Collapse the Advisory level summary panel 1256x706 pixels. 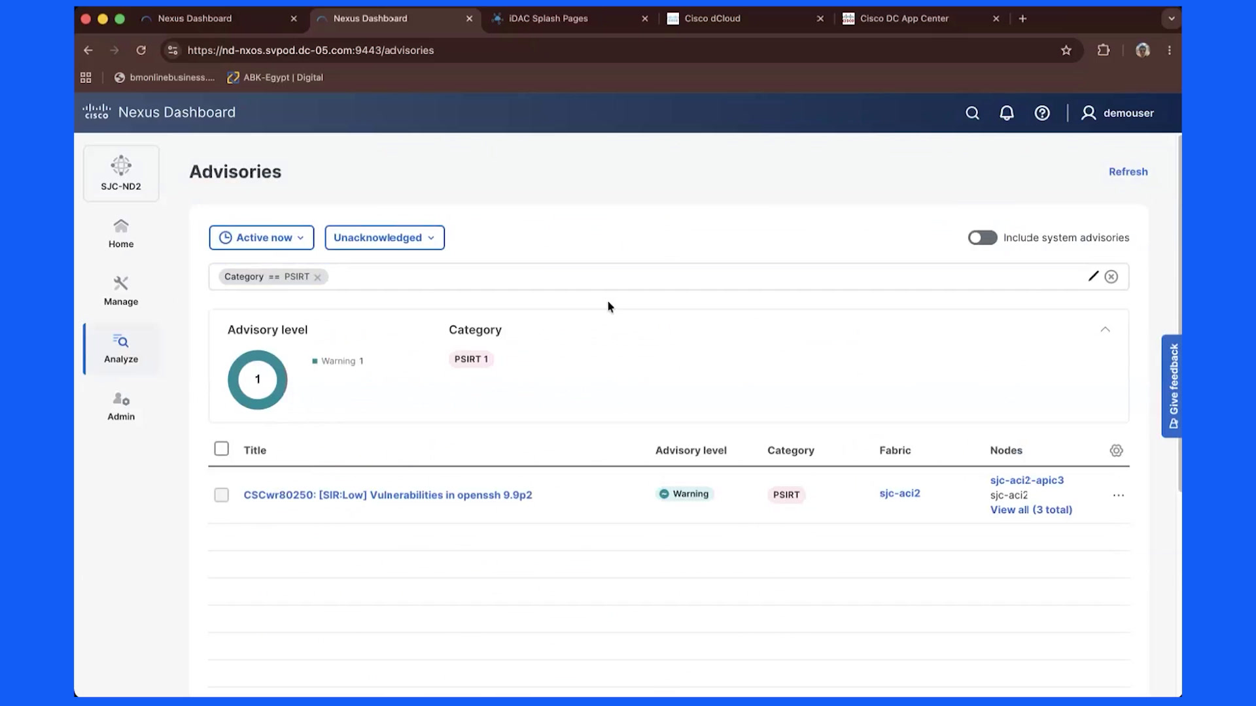[x=1105, y=329]
